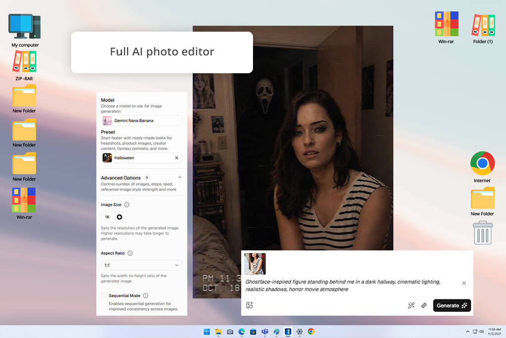This screenshot has height=338, width=506.
Task: Click the Full AI photo editor title
Action: tap(162, 51)
